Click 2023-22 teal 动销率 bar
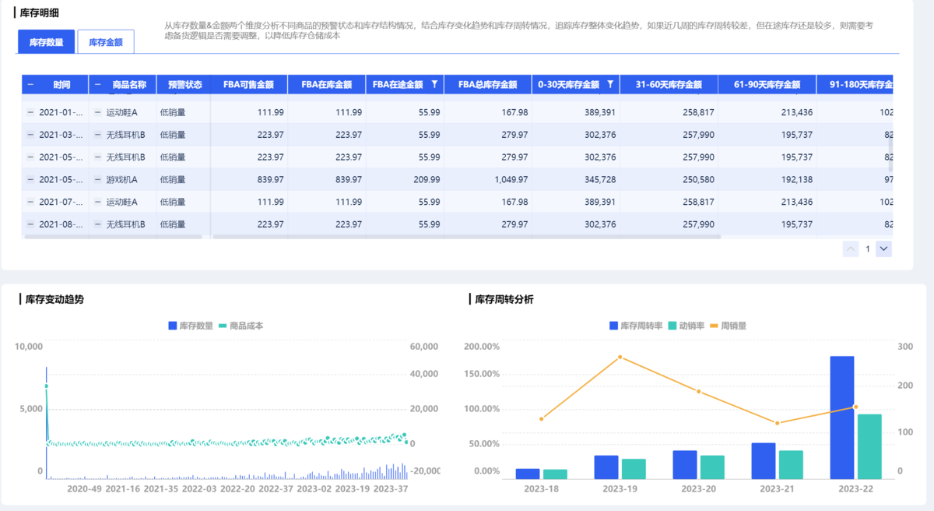This screenshot has height=511, width=934. tap(869, 446)
